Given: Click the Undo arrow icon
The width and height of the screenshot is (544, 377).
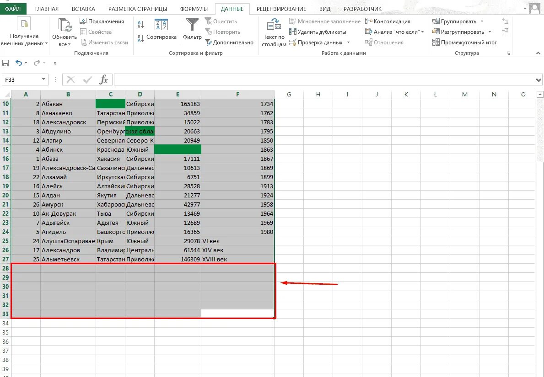Looking at the screenshot, I should tap(19, 63).
